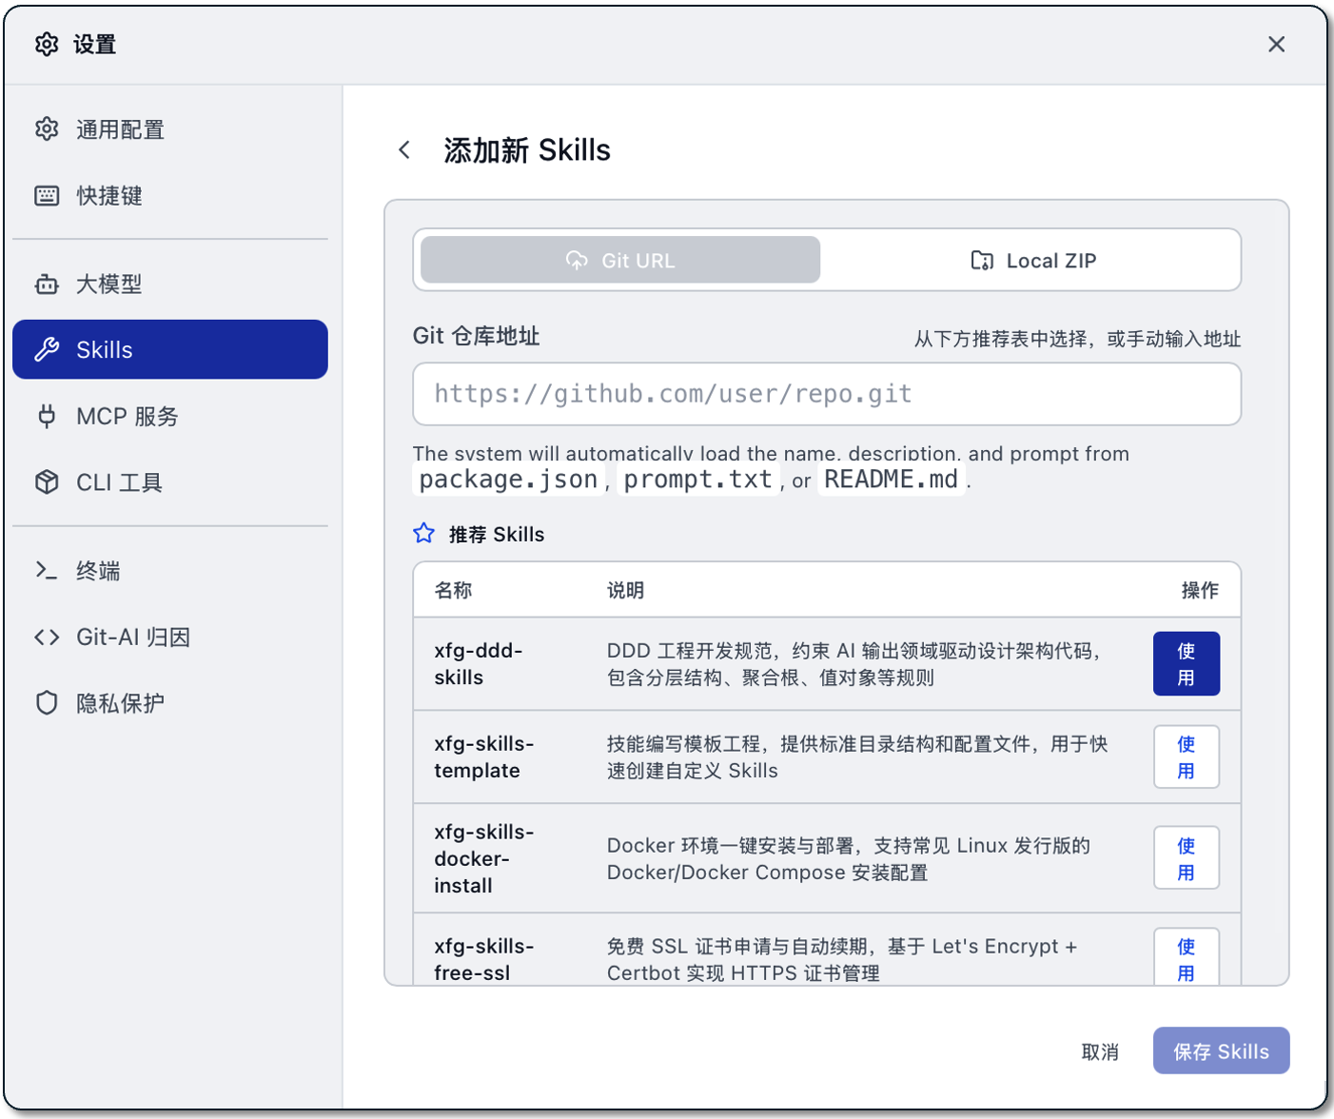Click 使用 button for xfg-skills-free-ssl

click(1187, 957)
